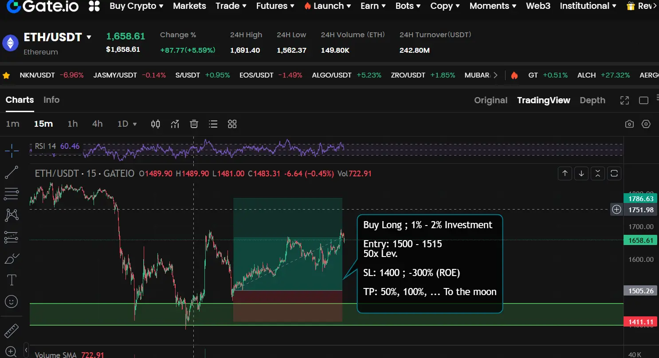Screen dimensions: 659x358
Task: Open the ZRO/USDT ticker
Action: [x=423, y=75]
